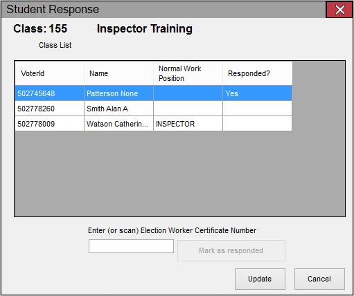This screenshot has width=354, height=296.
Task: Click the Cancel button
Action: 319,279
